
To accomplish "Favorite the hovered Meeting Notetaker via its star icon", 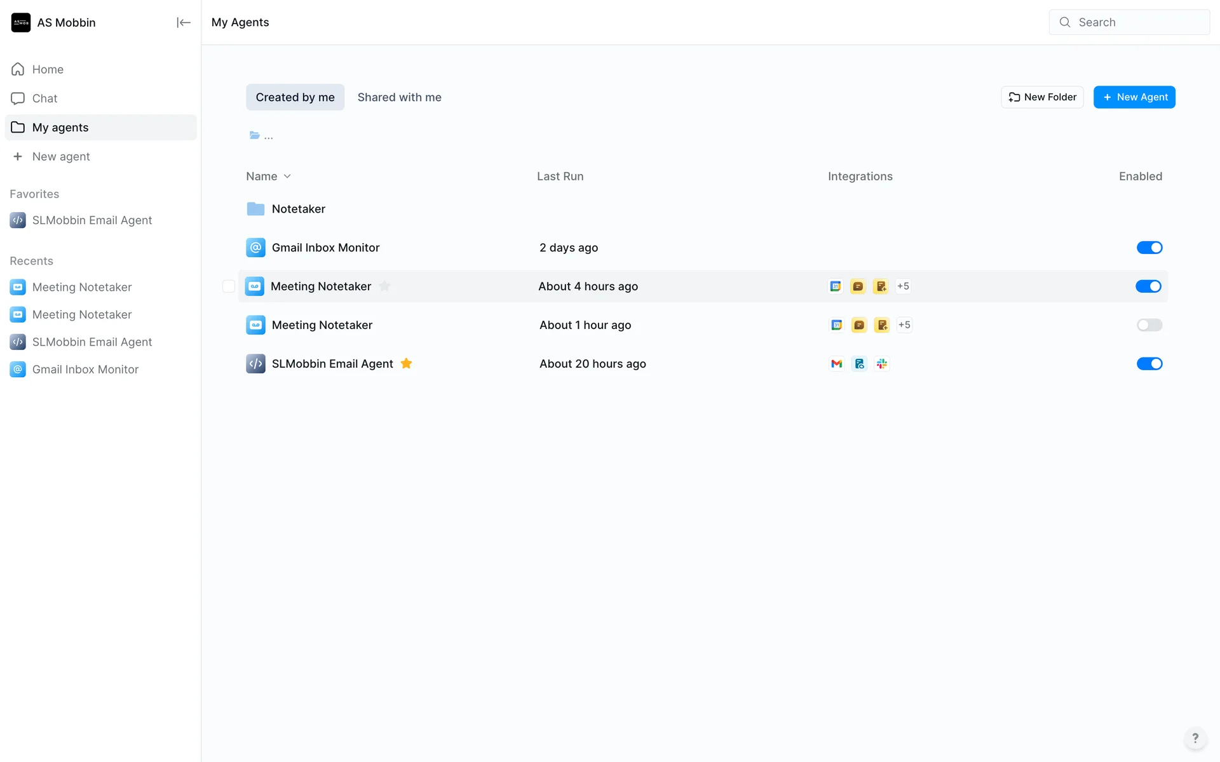I will [384, 286].
